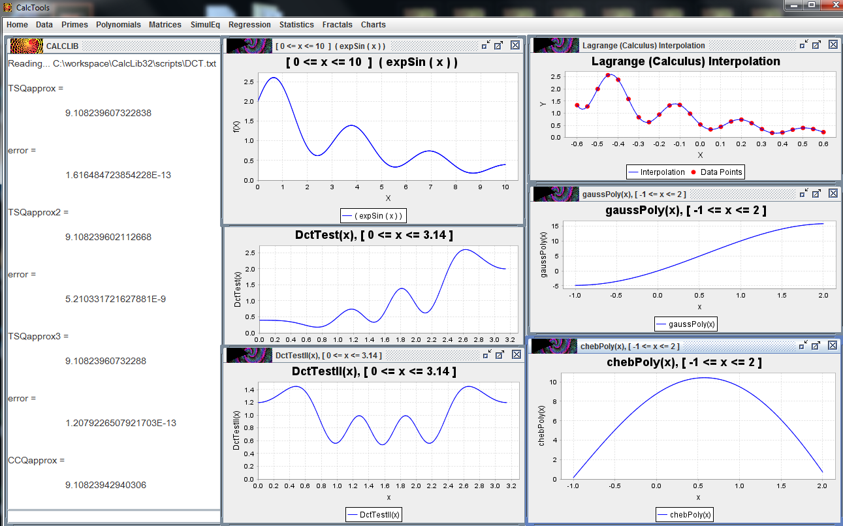Click the gaussPoly(x) chart heading inside the plot

pos(686,210)
